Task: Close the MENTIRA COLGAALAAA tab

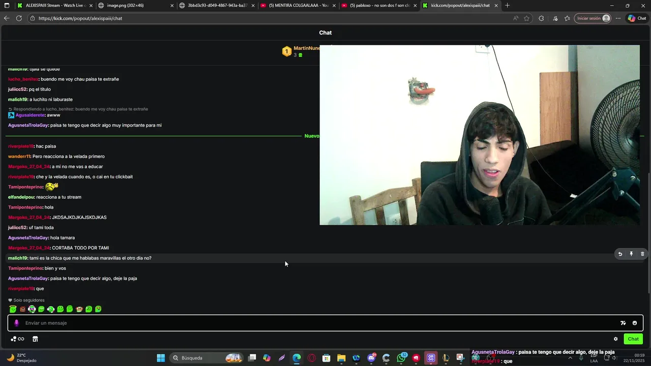Action: [334, 6]
